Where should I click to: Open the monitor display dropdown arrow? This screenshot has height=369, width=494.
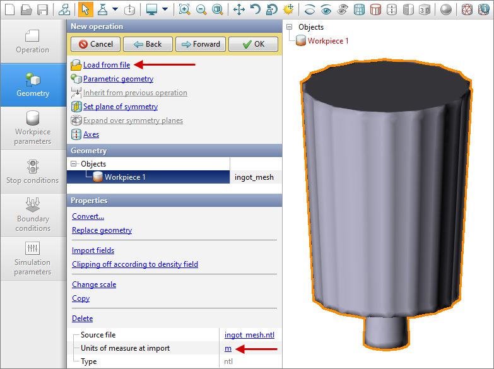[165, 9]
